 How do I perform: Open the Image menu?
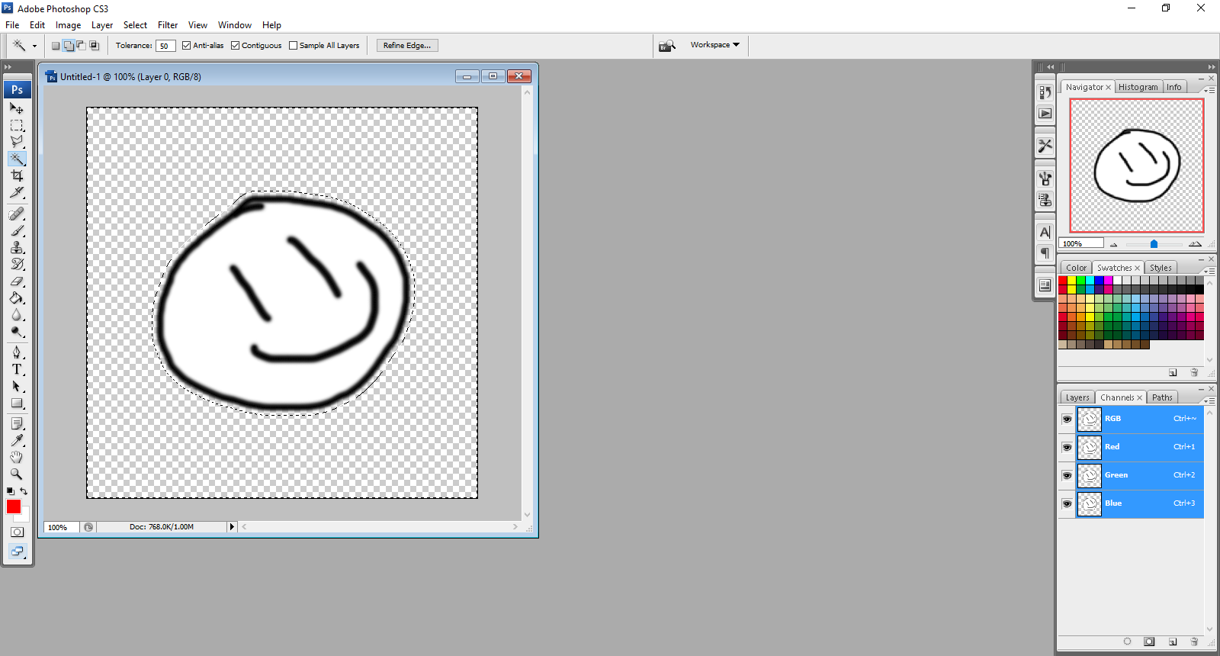tap(68, 25)
